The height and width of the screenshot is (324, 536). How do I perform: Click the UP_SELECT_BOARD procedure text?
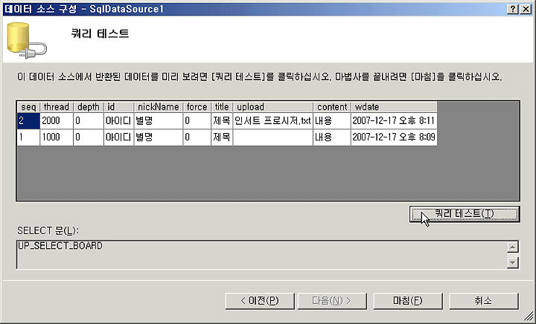tap(60, 246)
